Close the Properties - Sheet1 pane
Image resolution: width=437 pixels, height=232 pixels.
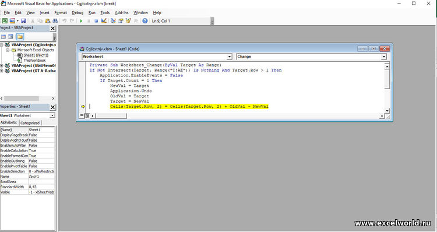[52, 107]
